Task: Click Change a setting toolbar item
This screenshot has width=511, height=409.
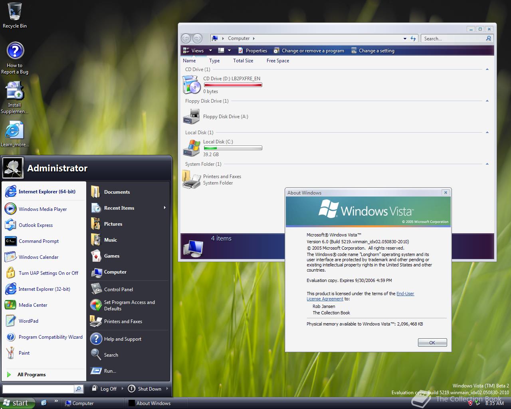Action: [373, 50]
